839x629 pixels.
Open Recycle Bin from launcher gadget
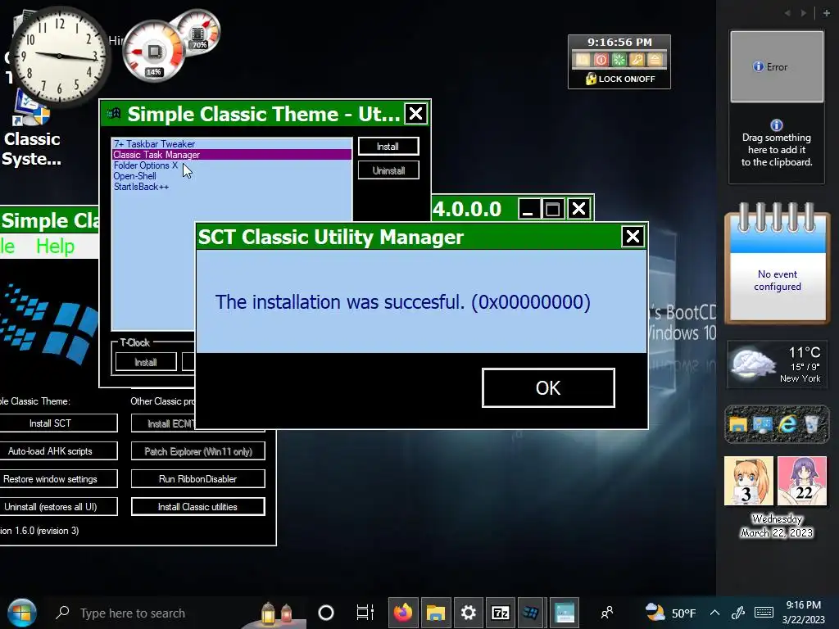click(812, 425)
